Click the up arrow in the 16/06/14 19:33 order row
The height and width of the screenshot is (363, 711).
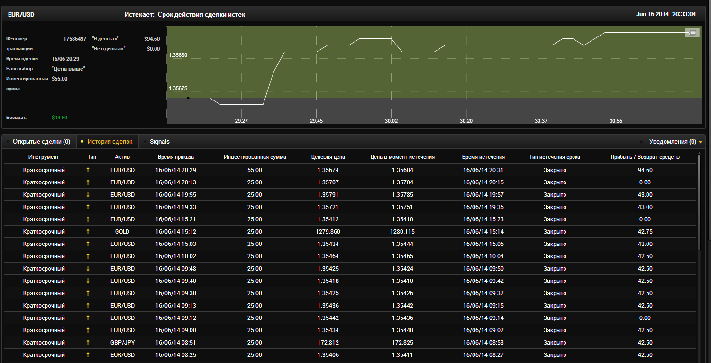pos(88,207)
